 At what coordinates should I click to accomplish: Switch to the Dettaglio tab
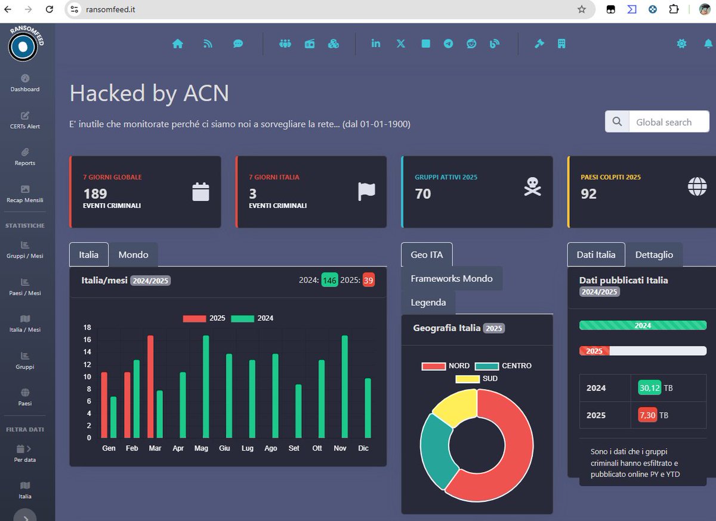point(654,255)
